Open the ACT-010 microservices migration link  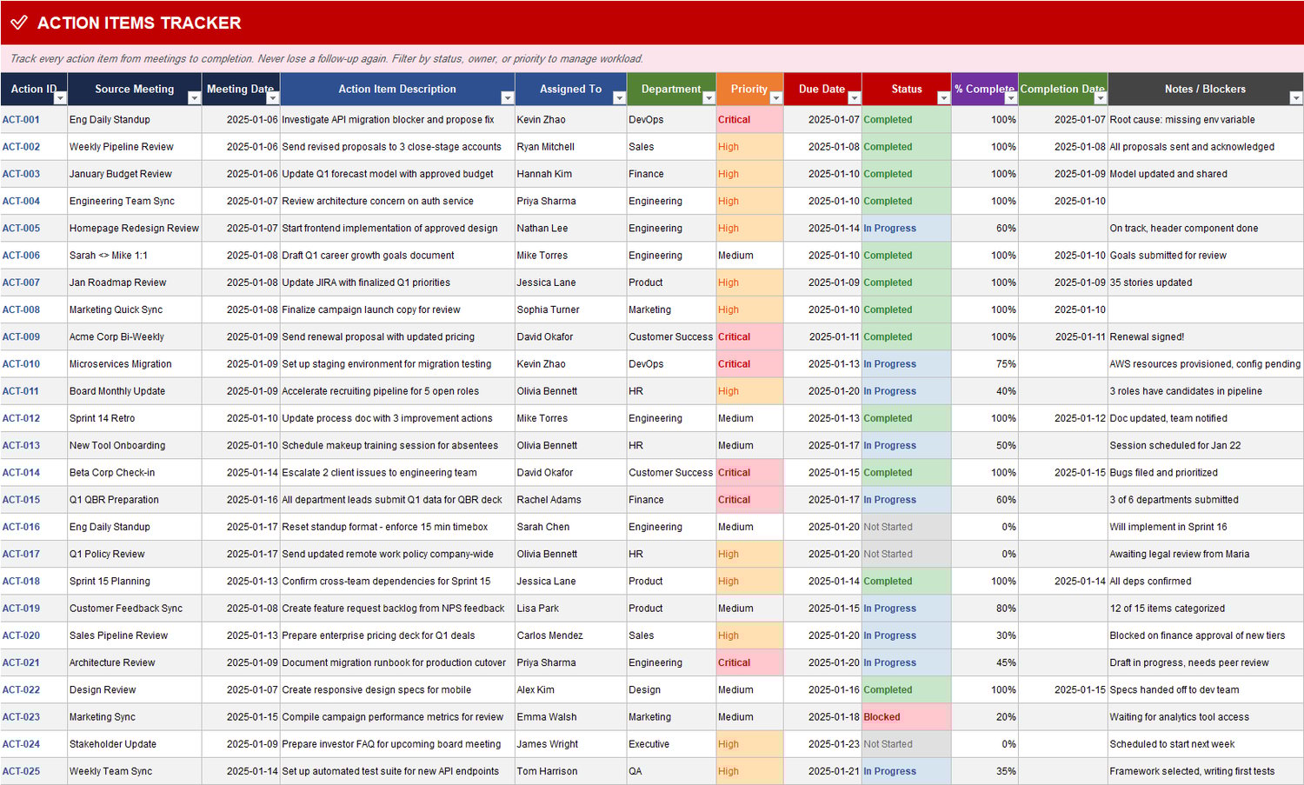[x=22, y=363]
